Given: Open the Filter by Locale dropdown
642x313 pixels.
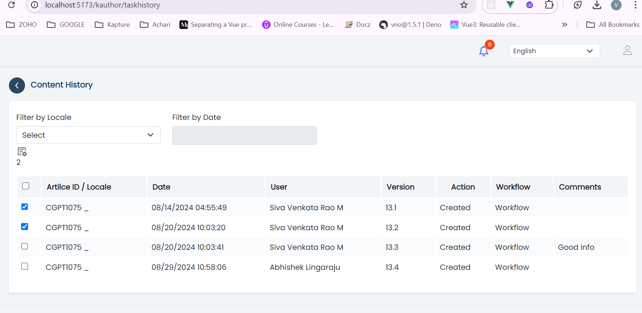Looking at the screenshot, I should [x=88, y=135].
